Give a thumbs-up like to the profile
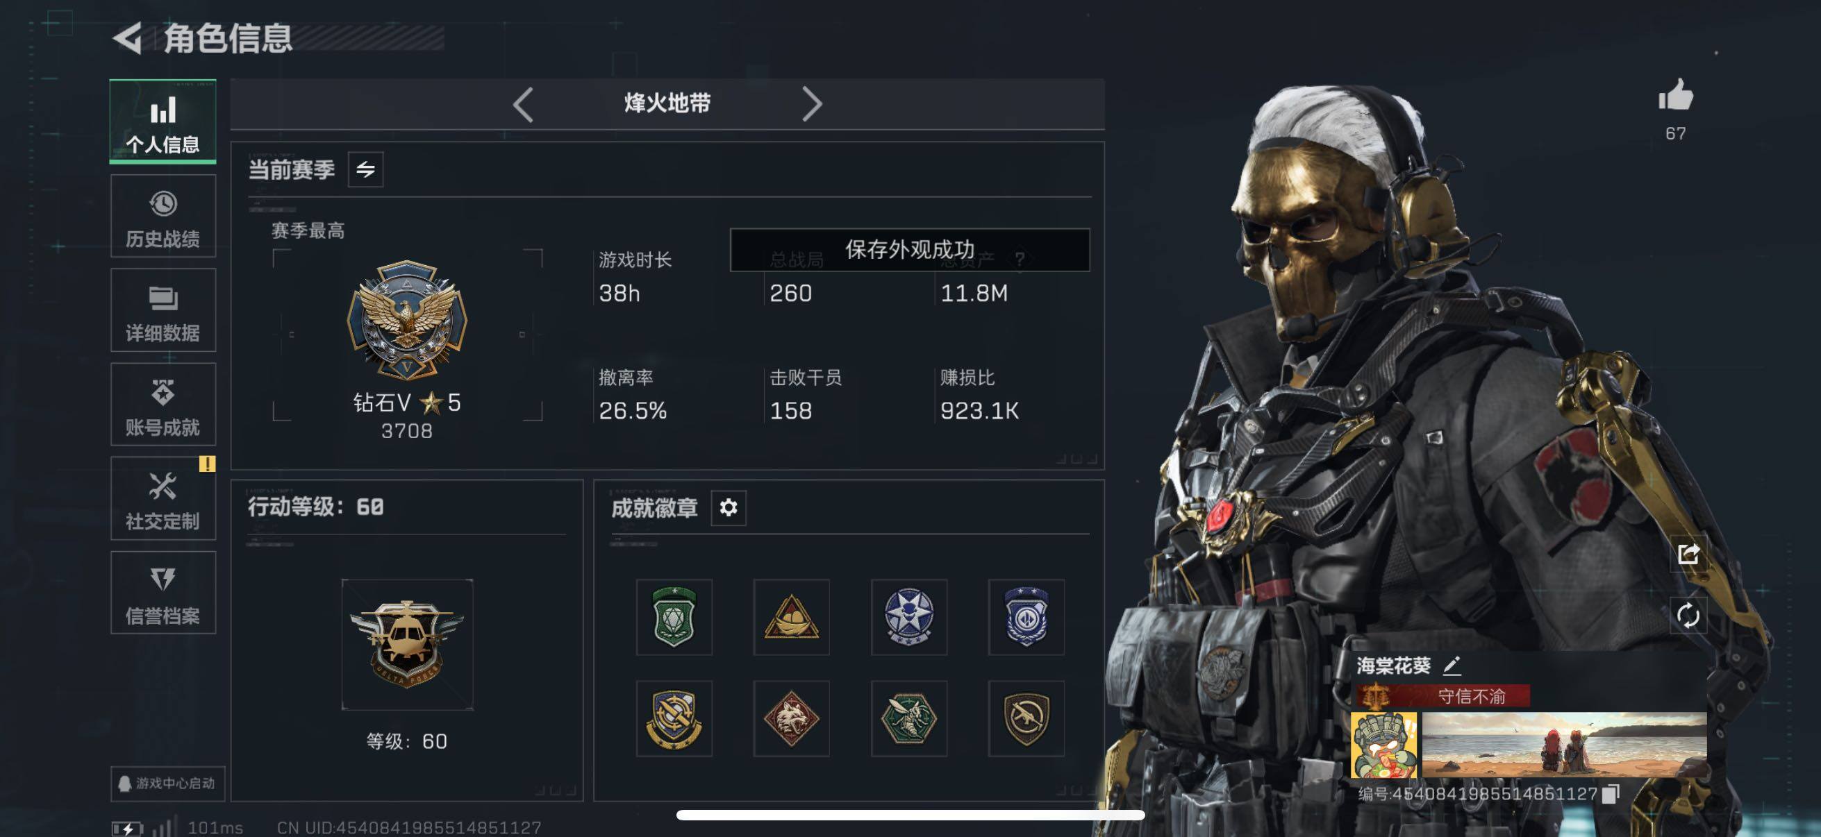This screenshot has width=1821, height=837. [1674, 95]
